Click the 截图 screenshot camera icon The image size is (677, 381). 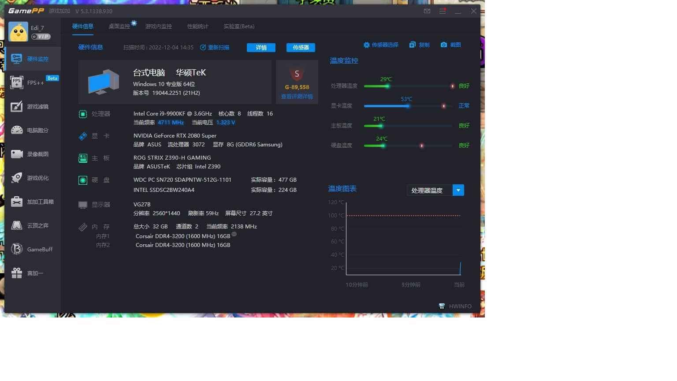point(450,45)
